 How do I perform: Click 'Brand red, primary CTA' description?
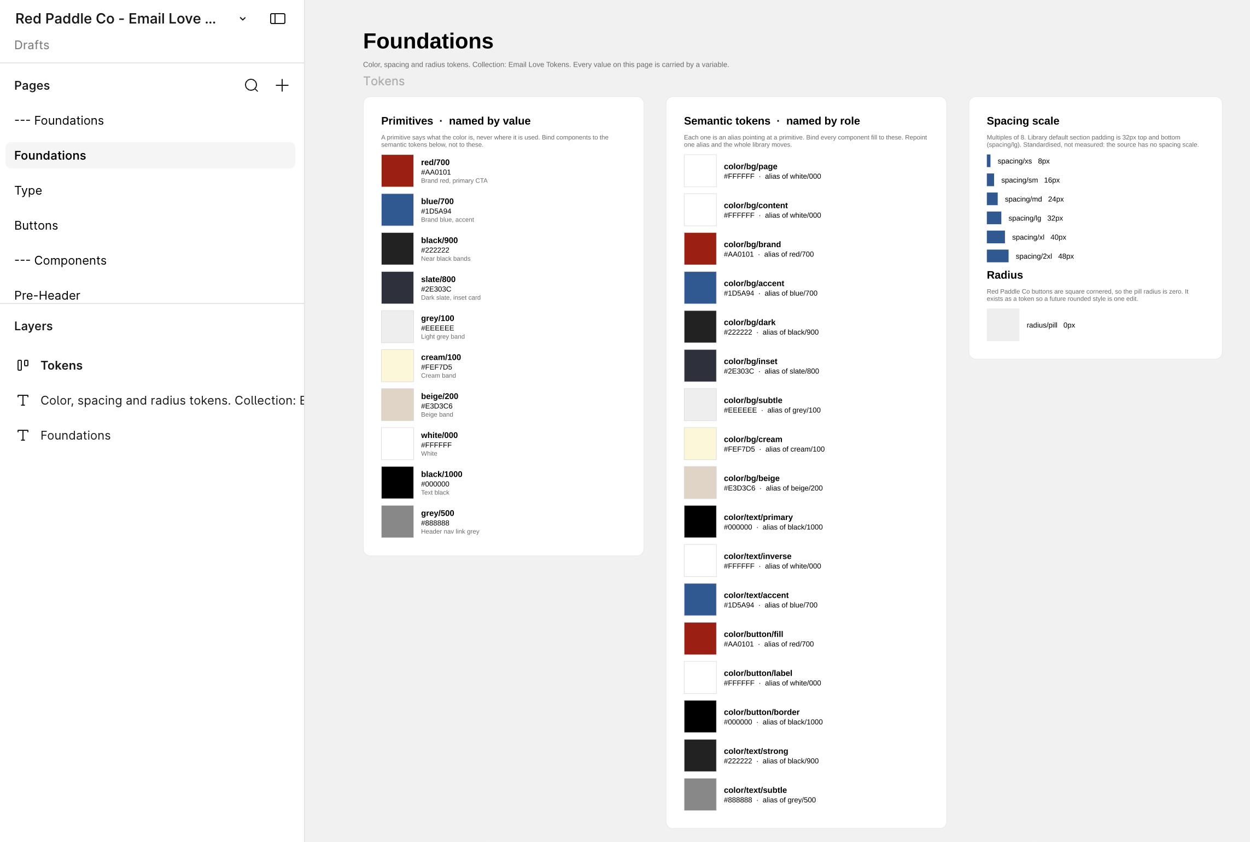click(454, 181)
